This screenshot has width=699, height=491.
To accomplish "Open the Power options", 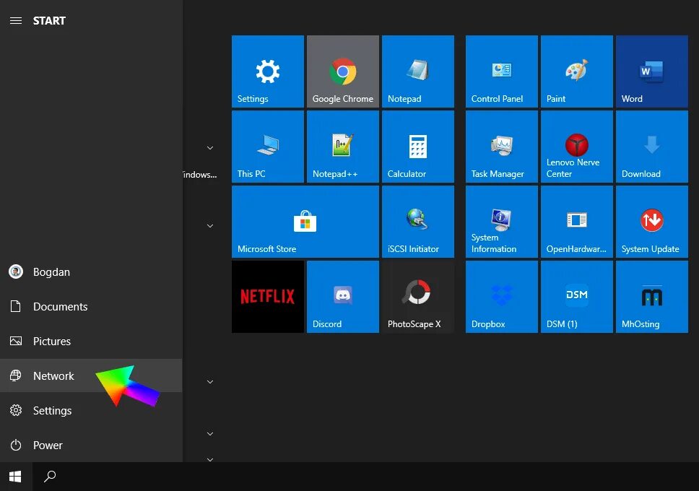I will (91, 445).
